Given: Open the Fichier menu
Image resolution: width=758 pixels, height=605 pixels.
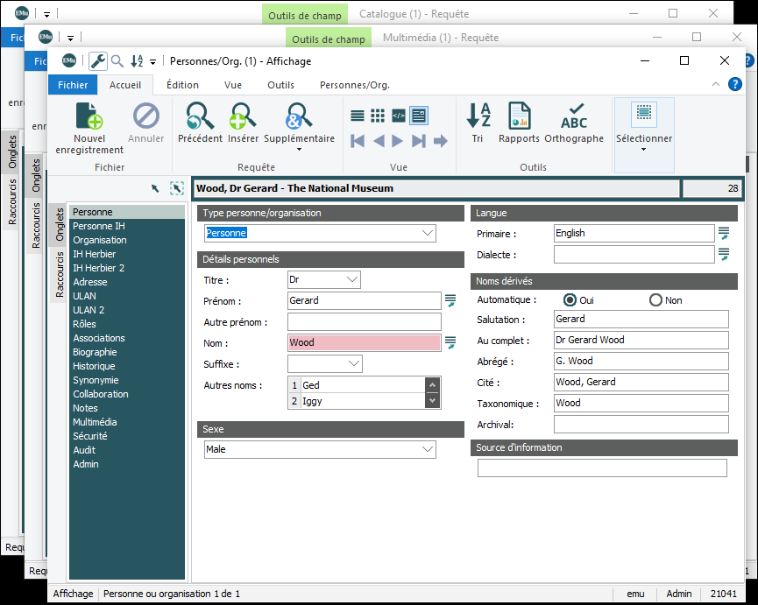Looking at the screenshot, I should click(73, 85).
